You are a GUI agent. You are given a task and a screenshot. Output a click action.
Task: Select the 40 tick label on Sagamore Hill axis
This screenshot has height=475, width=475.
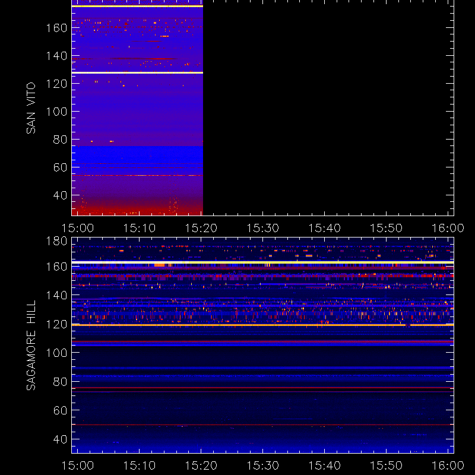pos(60,439)
